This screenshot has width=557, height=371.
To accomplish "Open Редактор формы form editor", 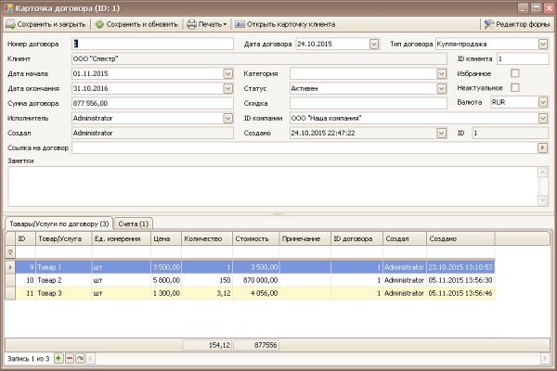I will (x=515, y=24).
